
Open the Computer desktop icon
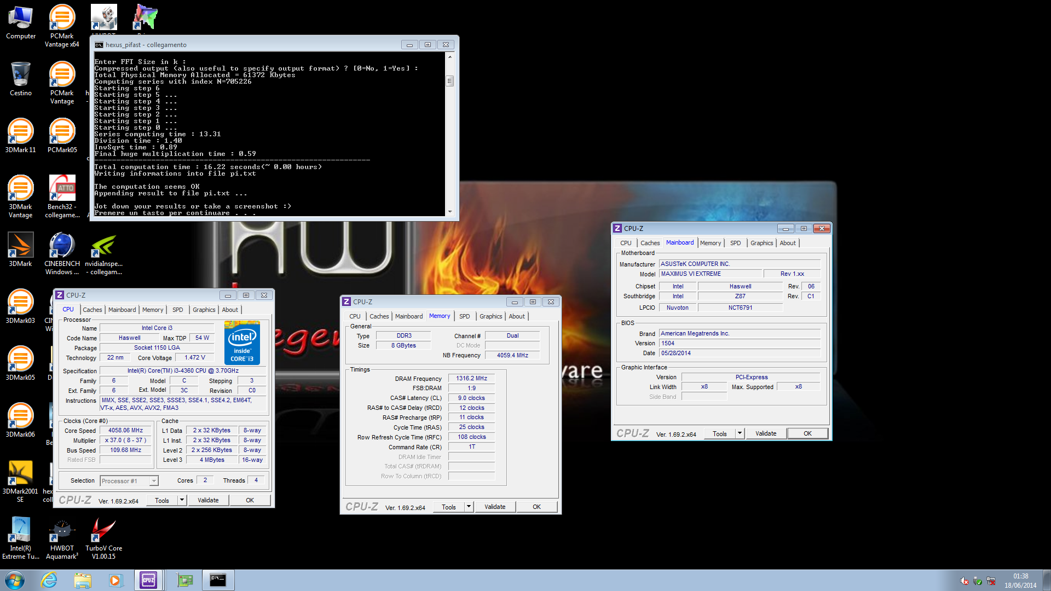click(x=21, y=23)
